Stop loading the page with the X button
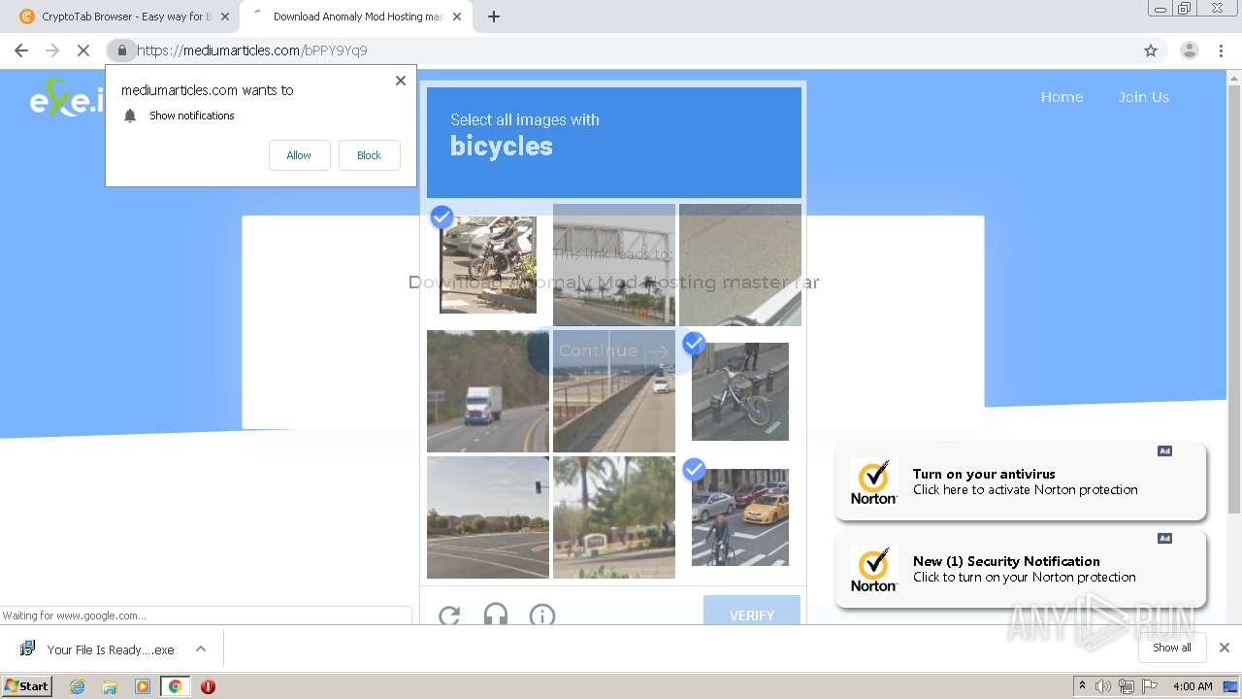 83,50
